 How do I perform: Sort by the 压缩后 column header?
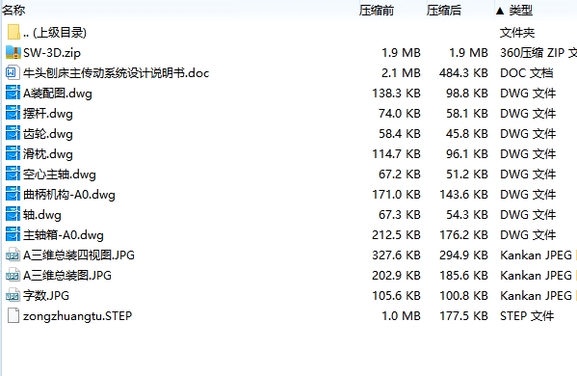click(x=444, y=11)
